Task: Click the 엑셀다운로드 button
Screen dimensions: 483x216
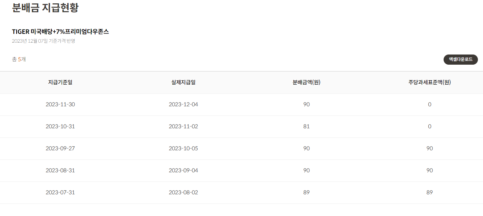Action: (461, 59)
